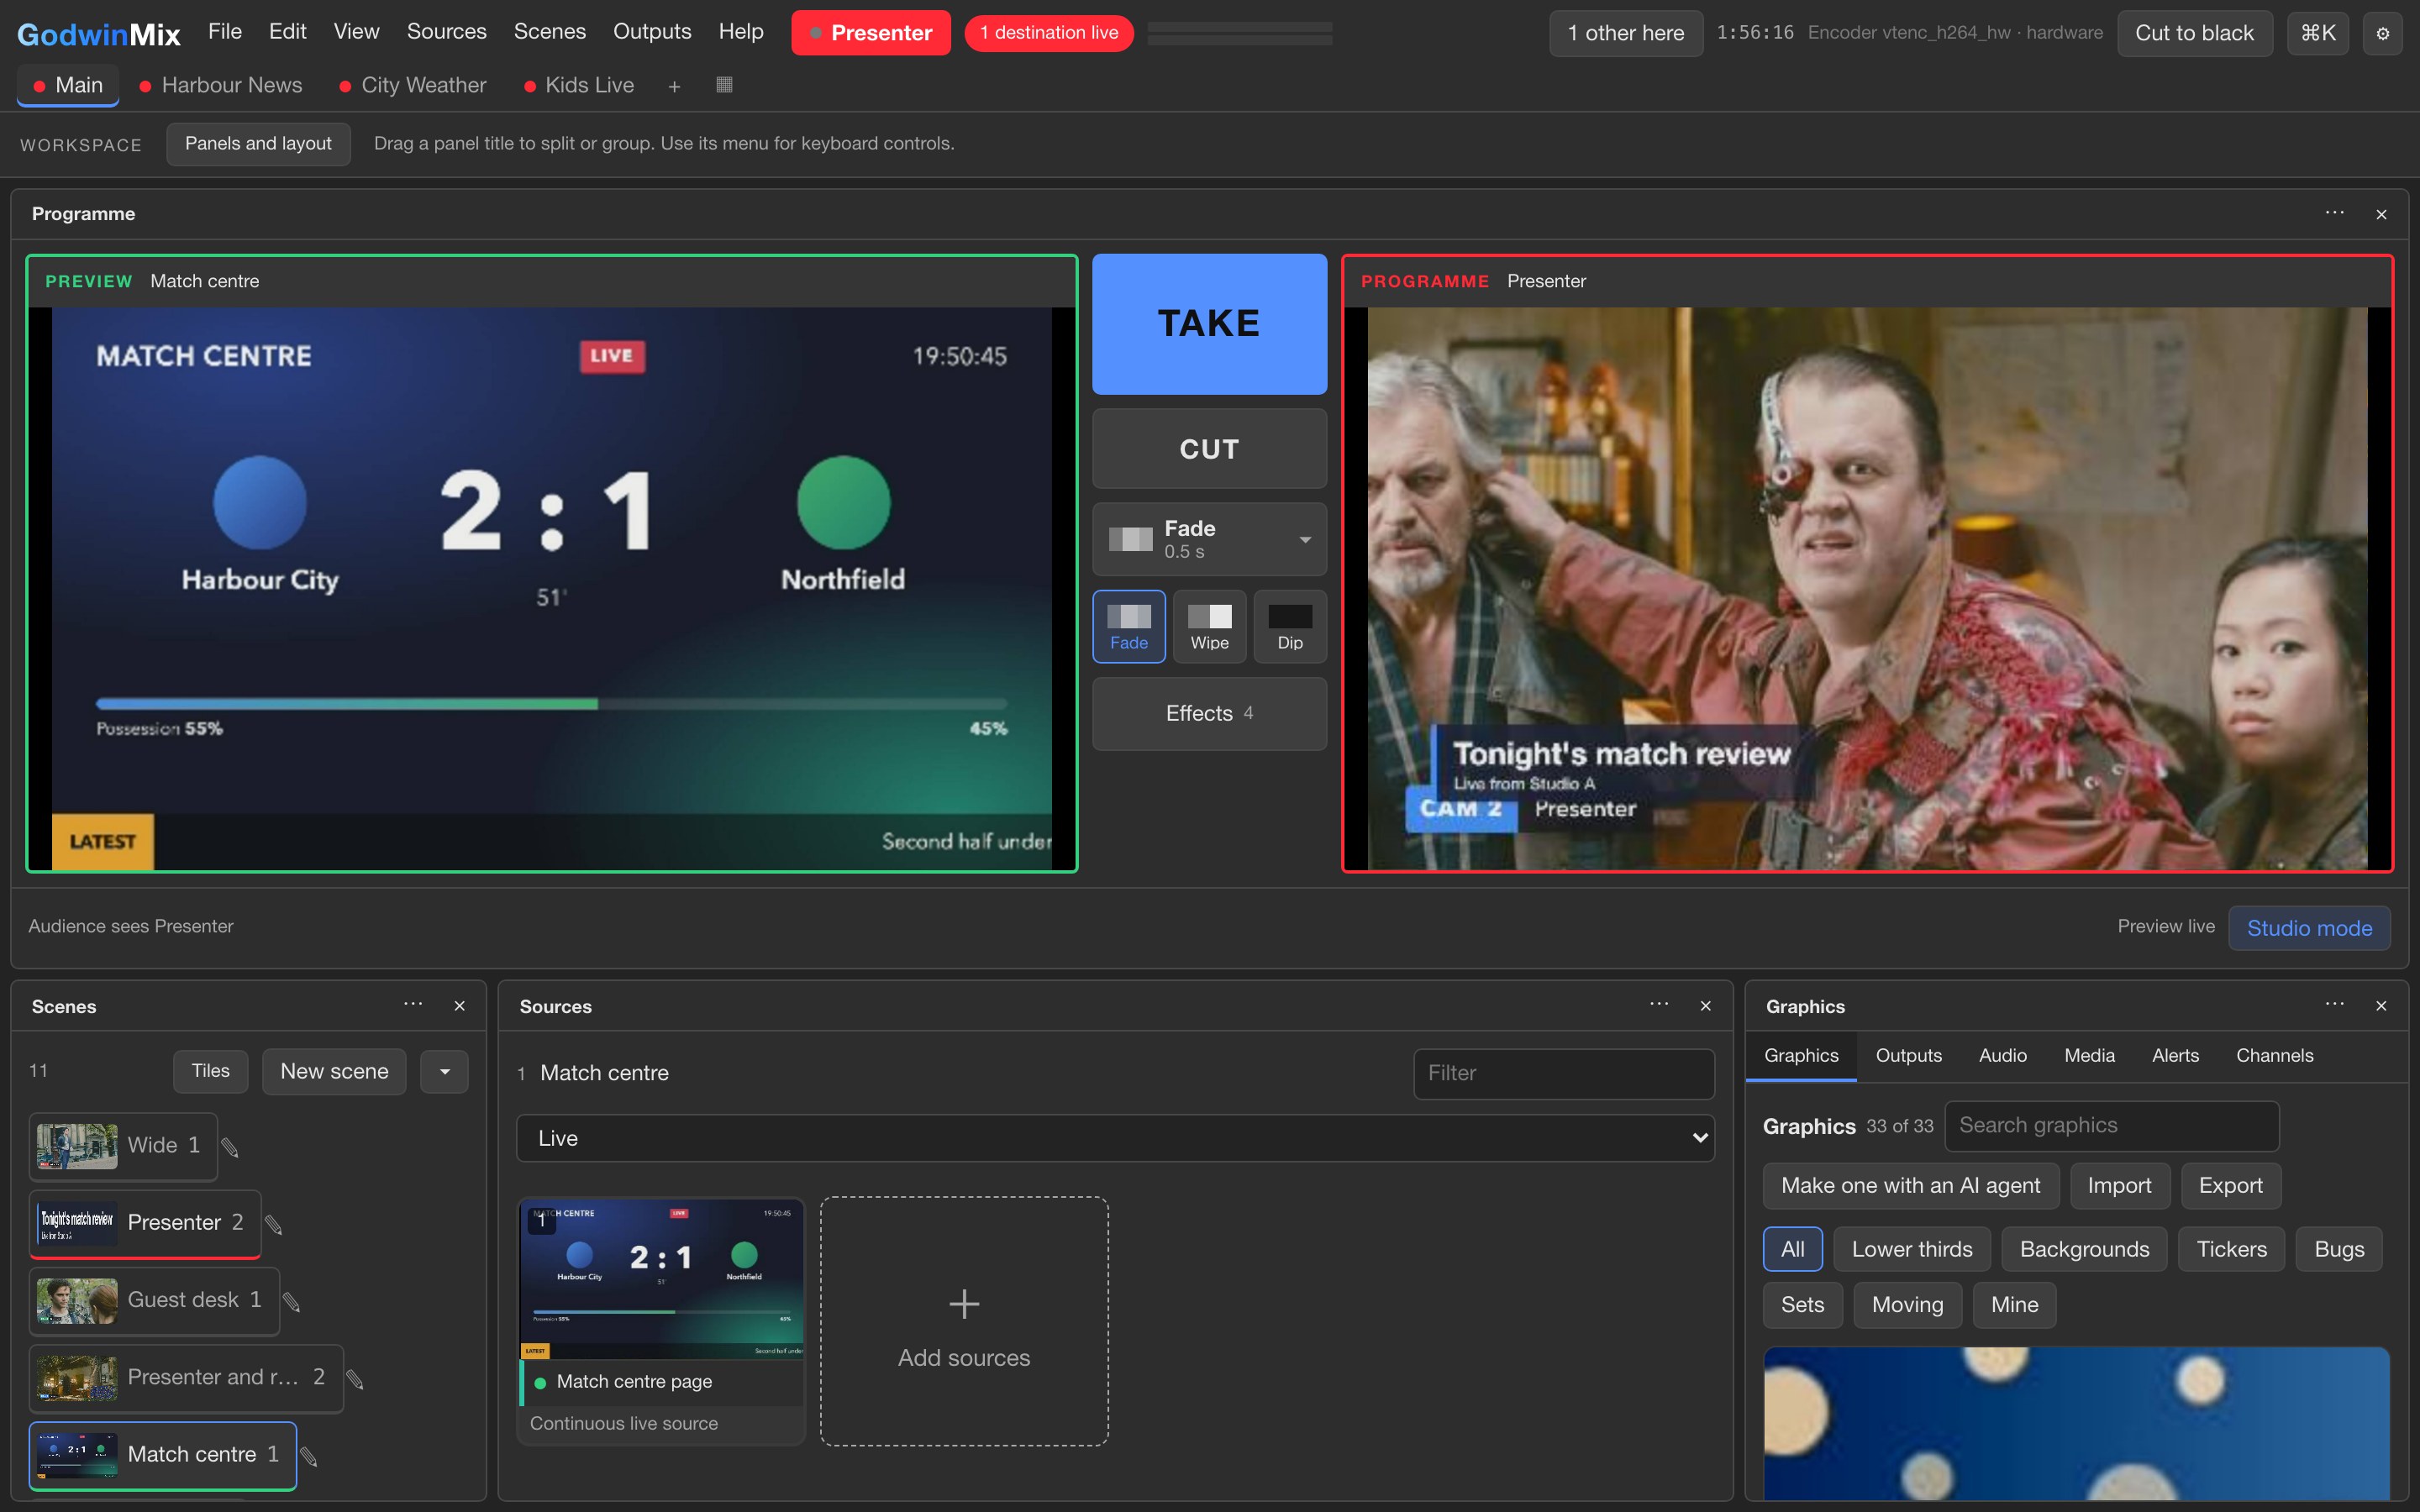2420x1512 pixels.
Task: Click the Sources Filter field
Action: [x=1564, y=1073]
